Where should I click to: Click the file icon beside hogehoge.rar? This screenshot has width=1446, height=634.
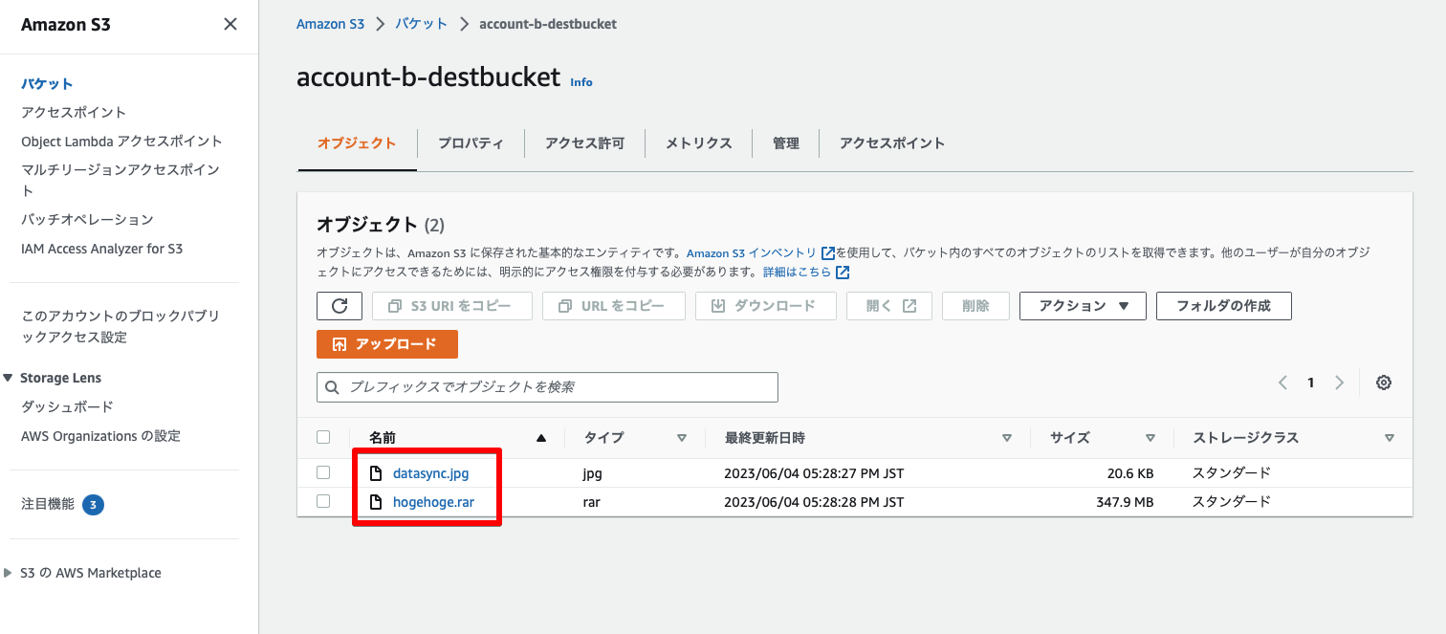click(376, 501)
